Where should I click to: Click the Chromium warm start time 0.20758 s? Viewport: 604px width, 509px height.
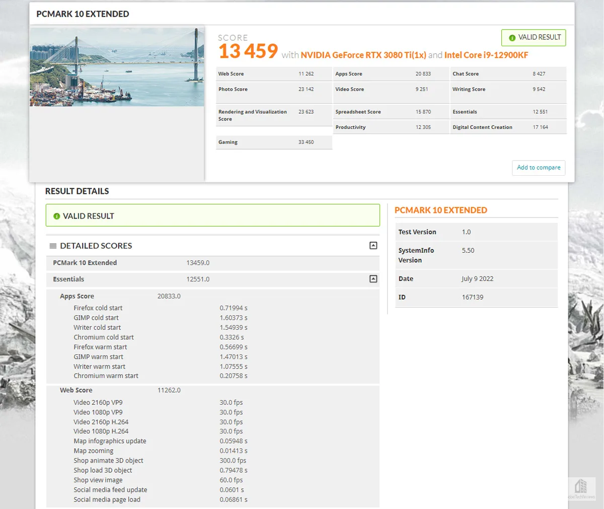click(x=234, y=376)
